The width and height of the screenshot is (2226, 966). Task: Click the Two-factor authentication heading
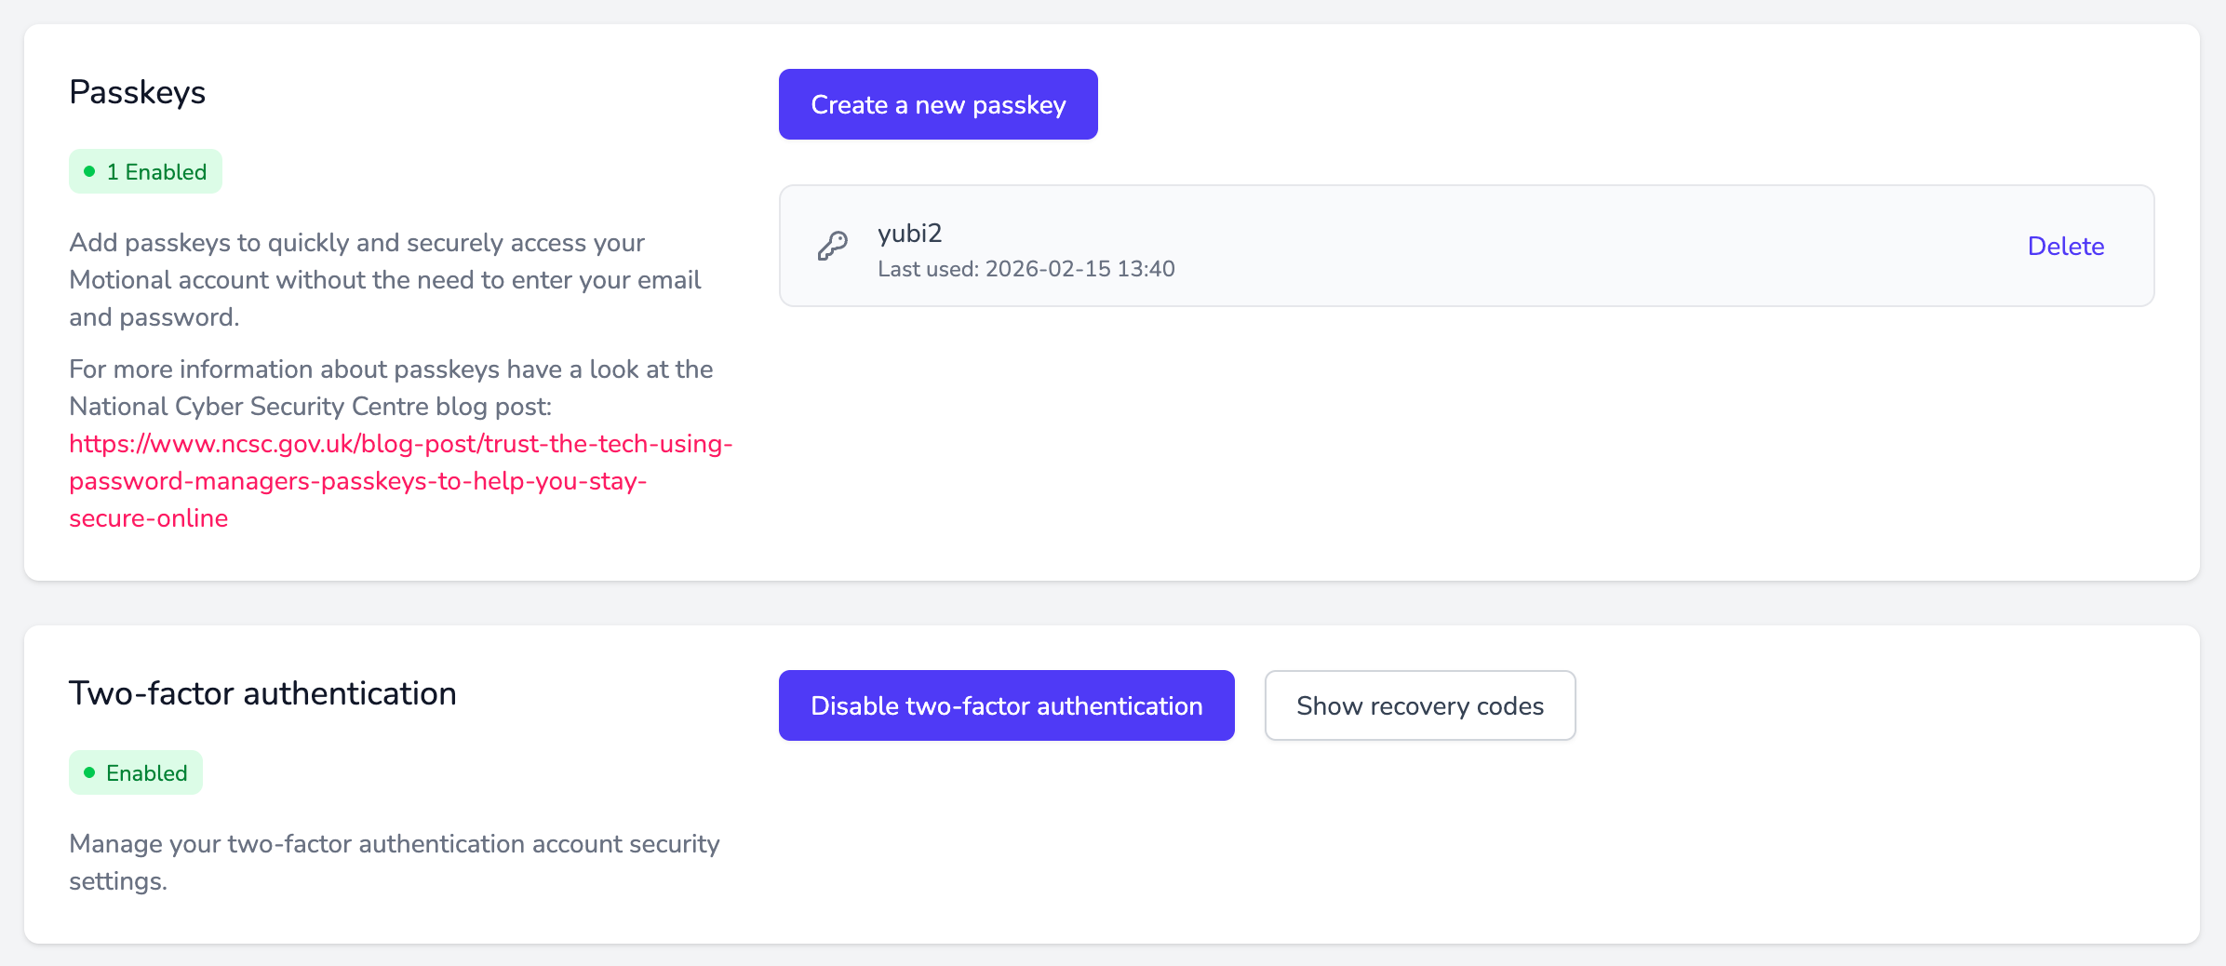click(262, 693)
